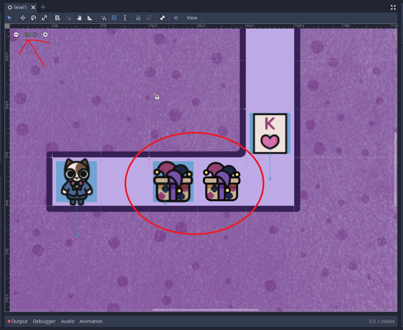Activate the Scale Mode tool
Image resolution: width=403 pixels, height=330 pixels.
point(44,18)
